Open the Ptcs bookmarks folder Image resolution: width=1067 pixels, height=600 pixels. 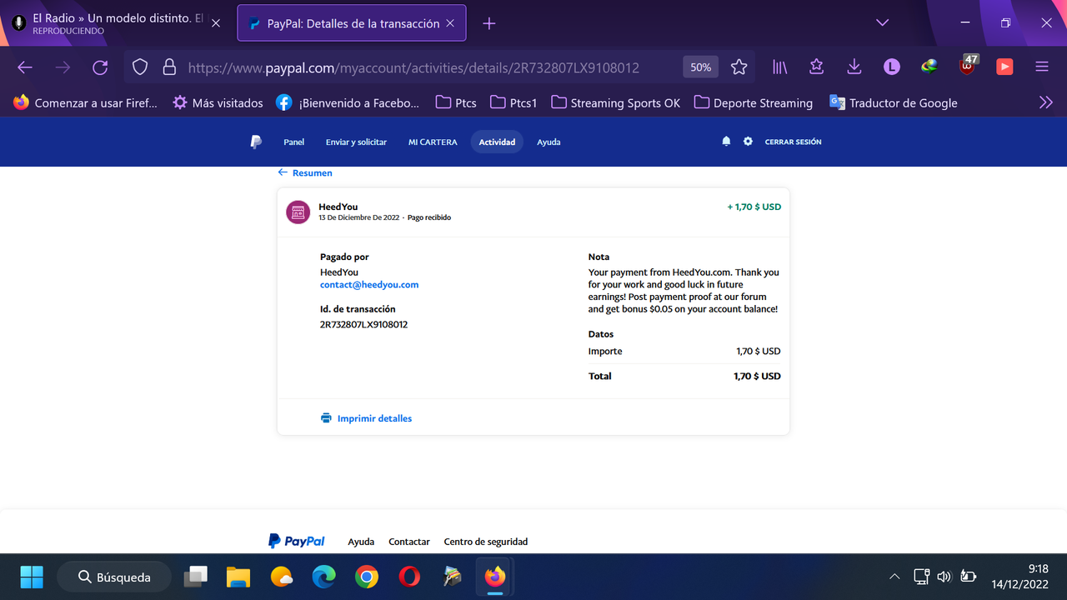[x=456, y=102]
